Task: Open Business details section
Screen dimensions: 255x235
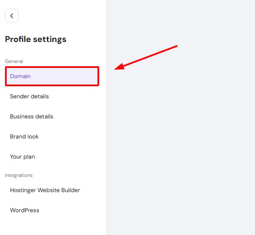Action: 52,116
